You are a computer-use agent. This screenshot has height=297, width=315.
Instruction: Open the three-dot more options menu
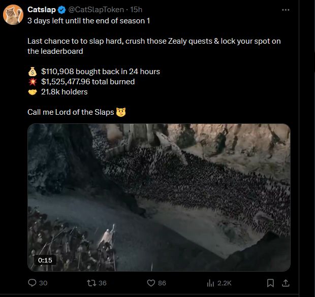click(x=285, y=10)
